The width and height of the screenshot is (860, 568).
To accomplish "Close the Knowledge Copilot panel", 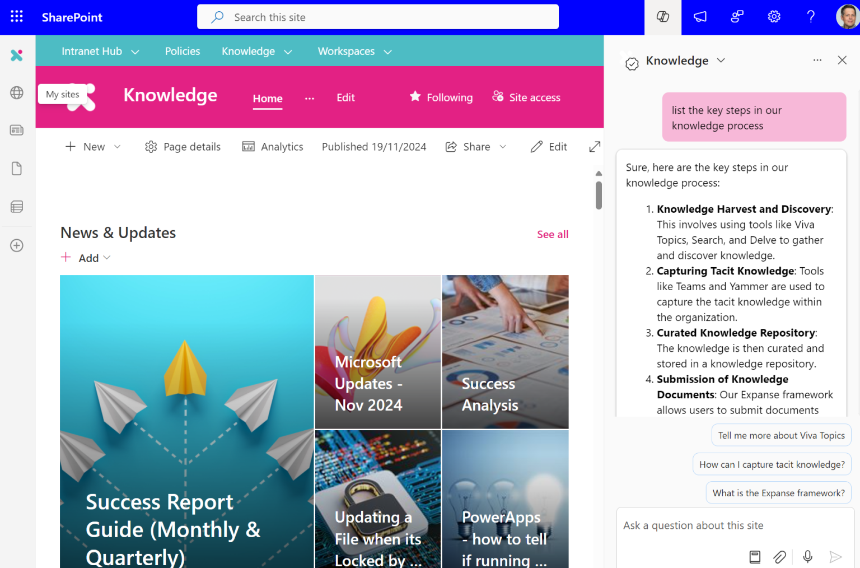I will pos(842,60).
